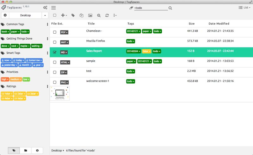This screenshot has height=155, width=253.
Task: Toggle the select-all files checkbox
Action: (x=55, y=15)
